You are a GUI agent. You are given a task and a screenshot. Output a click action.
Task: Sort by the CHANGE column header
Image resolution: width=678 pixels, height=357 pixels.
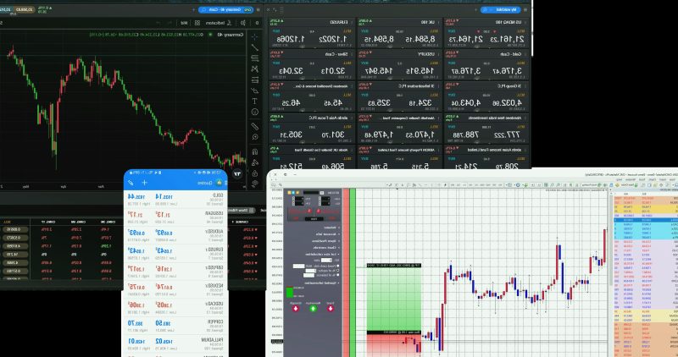tap(240, 222)
